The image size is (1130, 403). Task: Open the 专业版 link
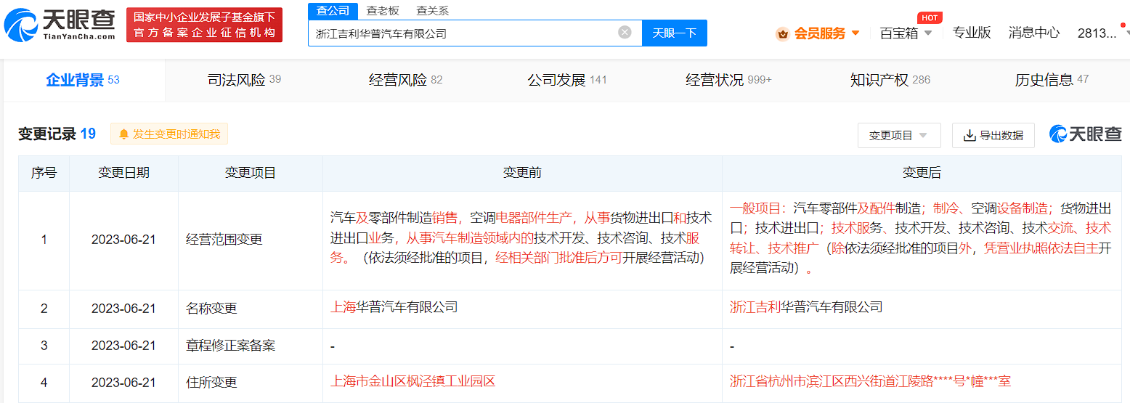tap(972, 33)
